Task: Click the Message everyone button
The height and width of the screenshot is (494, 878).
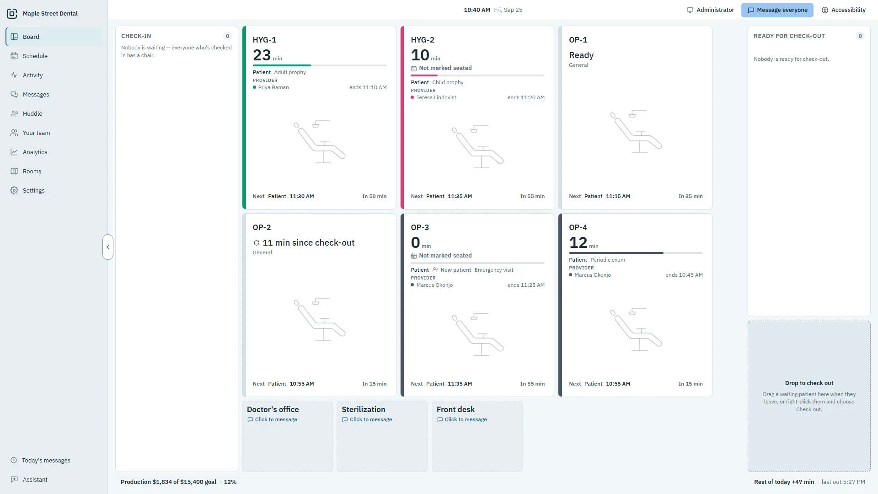Action: [777, 10]
